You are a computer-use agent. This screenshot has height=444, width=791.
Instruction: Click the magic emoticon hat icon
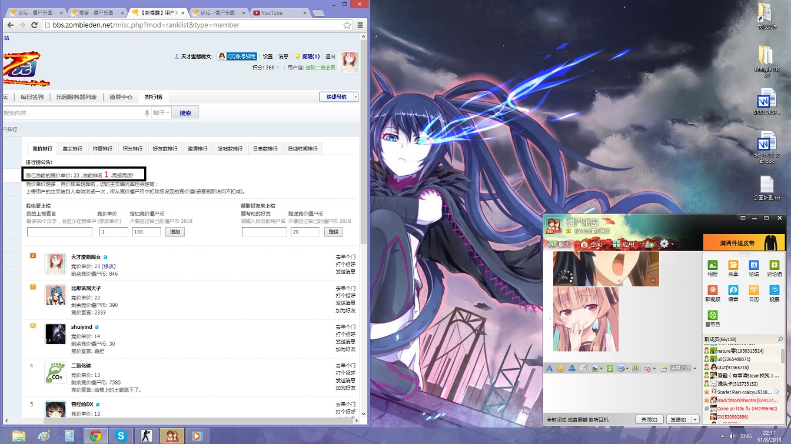(x=571, y=368)
